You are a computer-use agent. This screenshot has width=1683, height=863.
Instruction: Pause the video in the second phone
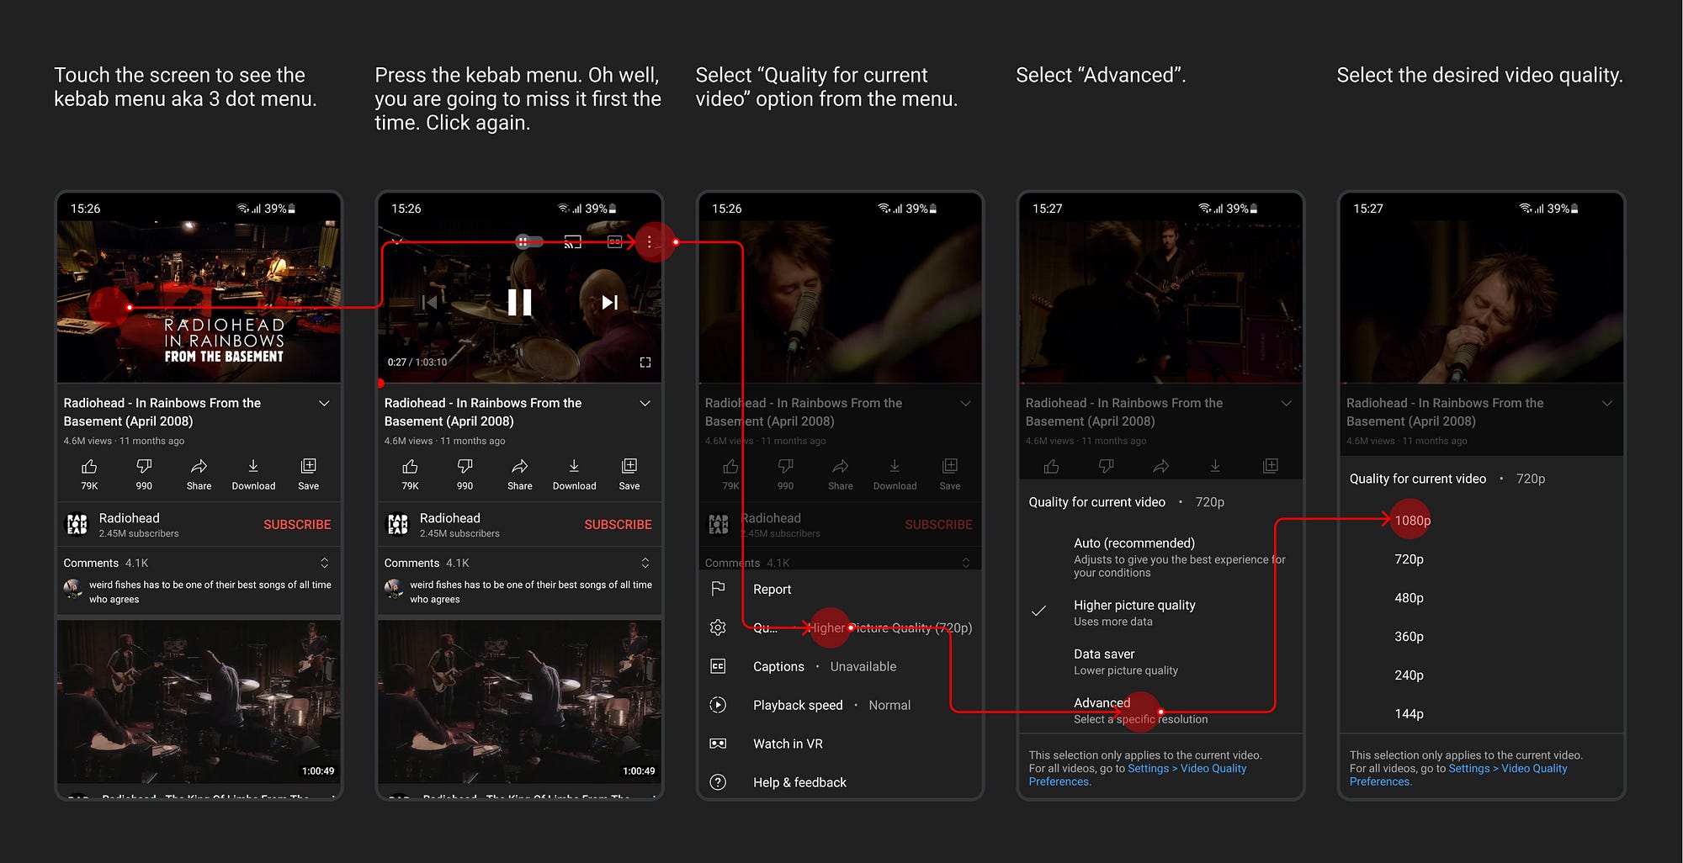(519, 302)
